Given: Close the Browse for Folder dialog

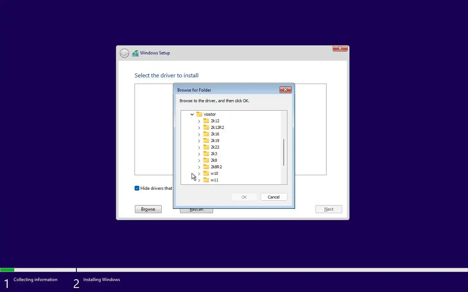Looking at the screenshot, I should [286, 90].
